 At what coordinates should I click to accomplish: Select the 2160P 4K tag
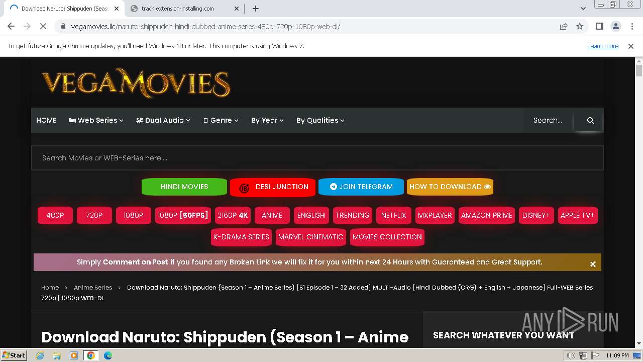pyautogui.click(x=233, y=215)
